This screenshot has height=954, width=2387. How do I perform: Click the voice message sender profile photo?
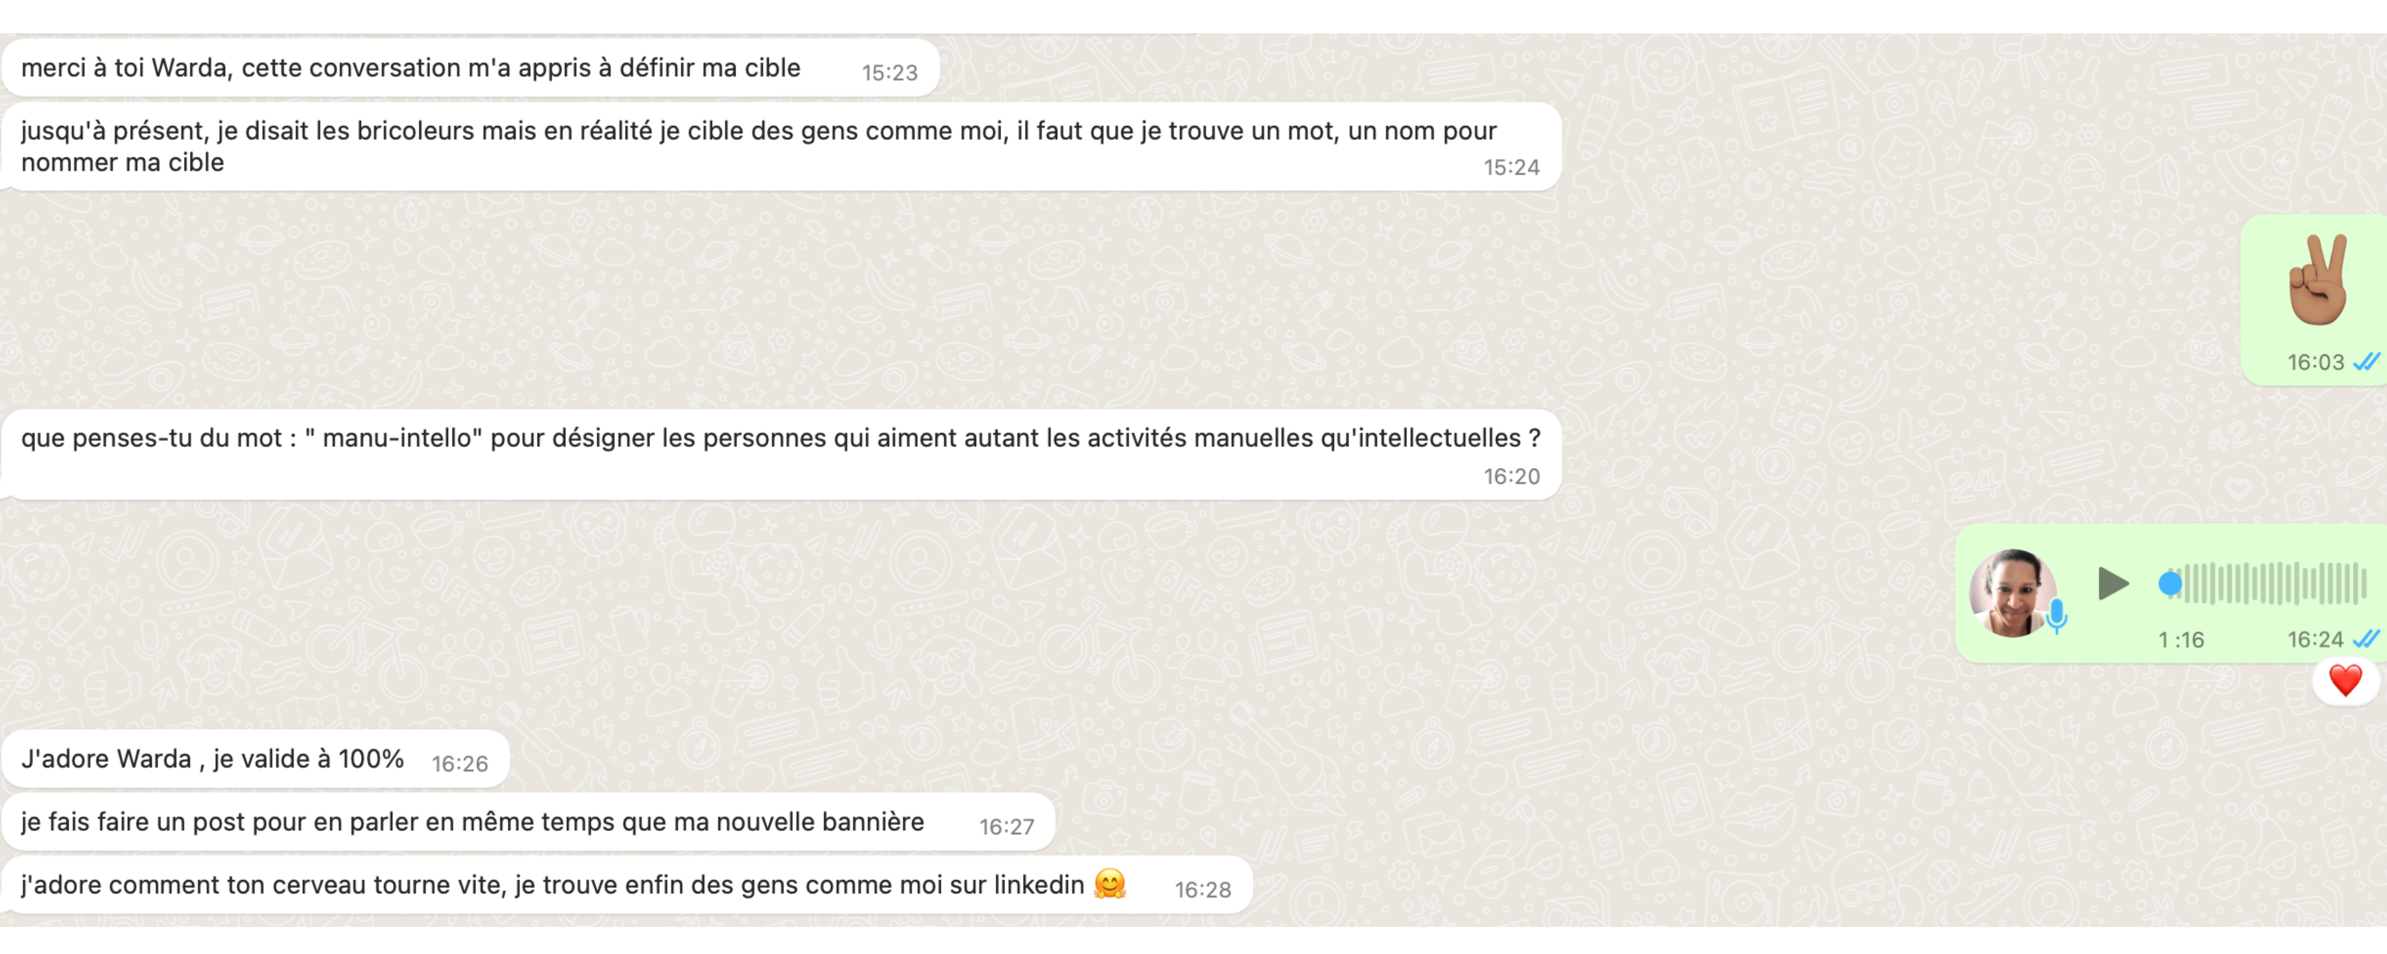pyautogui.click(x=2013, y=593)
